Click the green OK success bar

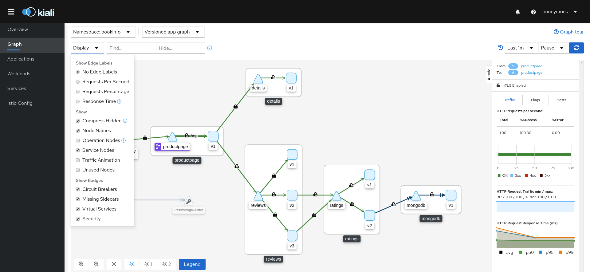point(535,154)
